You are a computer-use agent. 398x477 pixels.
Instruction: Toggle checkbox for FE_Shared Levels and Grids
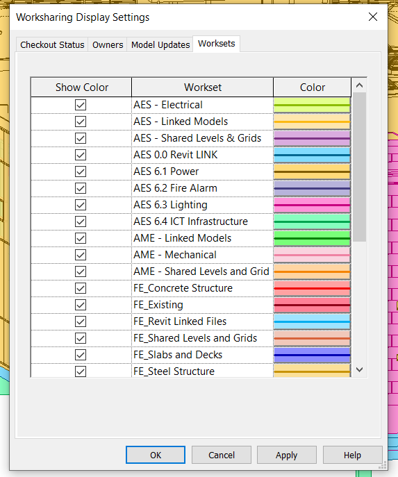(x=81, y=338)
